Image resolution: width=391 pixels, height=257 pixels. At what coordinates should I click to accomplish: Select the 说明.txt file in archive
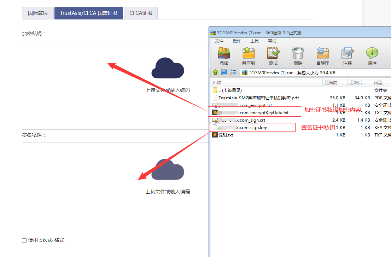(226, 135)
